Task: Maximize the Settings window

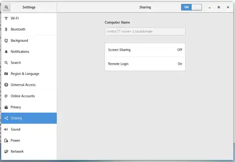Action: point(219,7)
